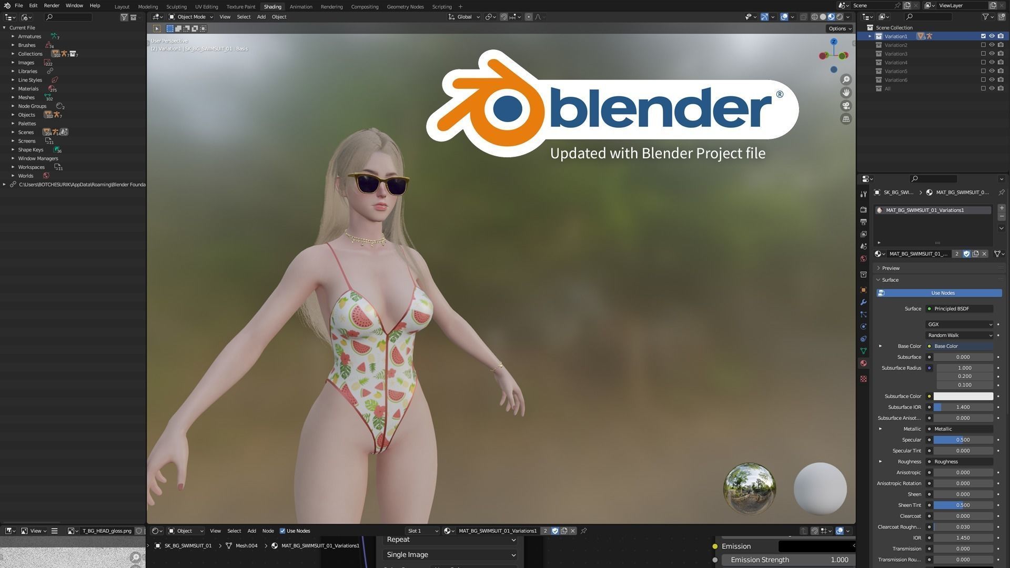Add a material slot with plus button
The width and height of the screenshot is (1010, 568).
pyautogui.click(x=1002, y=208)
